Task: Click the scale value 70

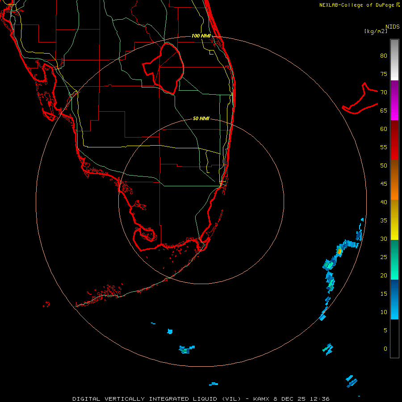Action: click(x=384, y=92)
